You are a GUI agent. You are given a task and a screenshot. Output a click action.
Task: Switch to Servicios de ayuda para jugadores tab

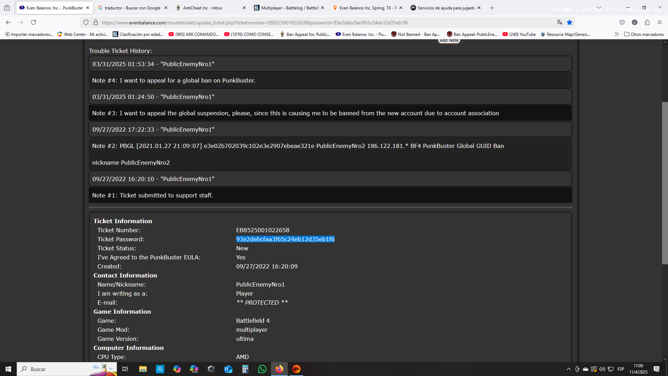point(445,8)
